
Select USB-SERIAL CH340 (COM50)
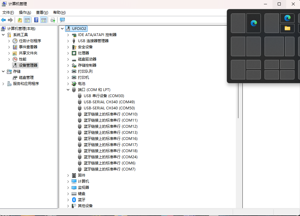coord(109,108)
